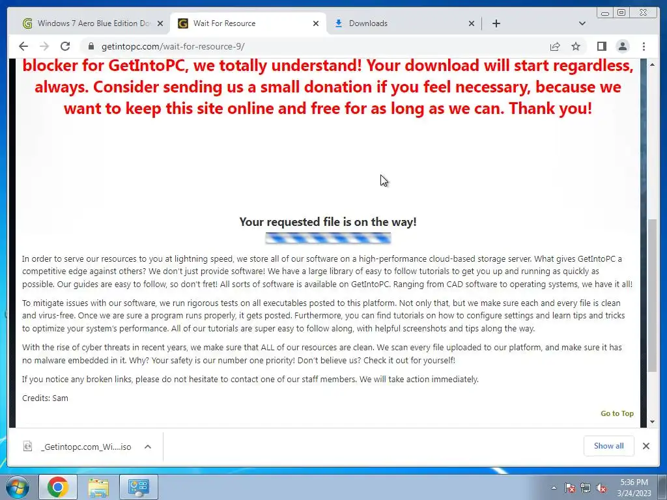Click the network tray icon
Image resolution: width=667 pixels, height=500 pixels.
click(x=586, y=488)
